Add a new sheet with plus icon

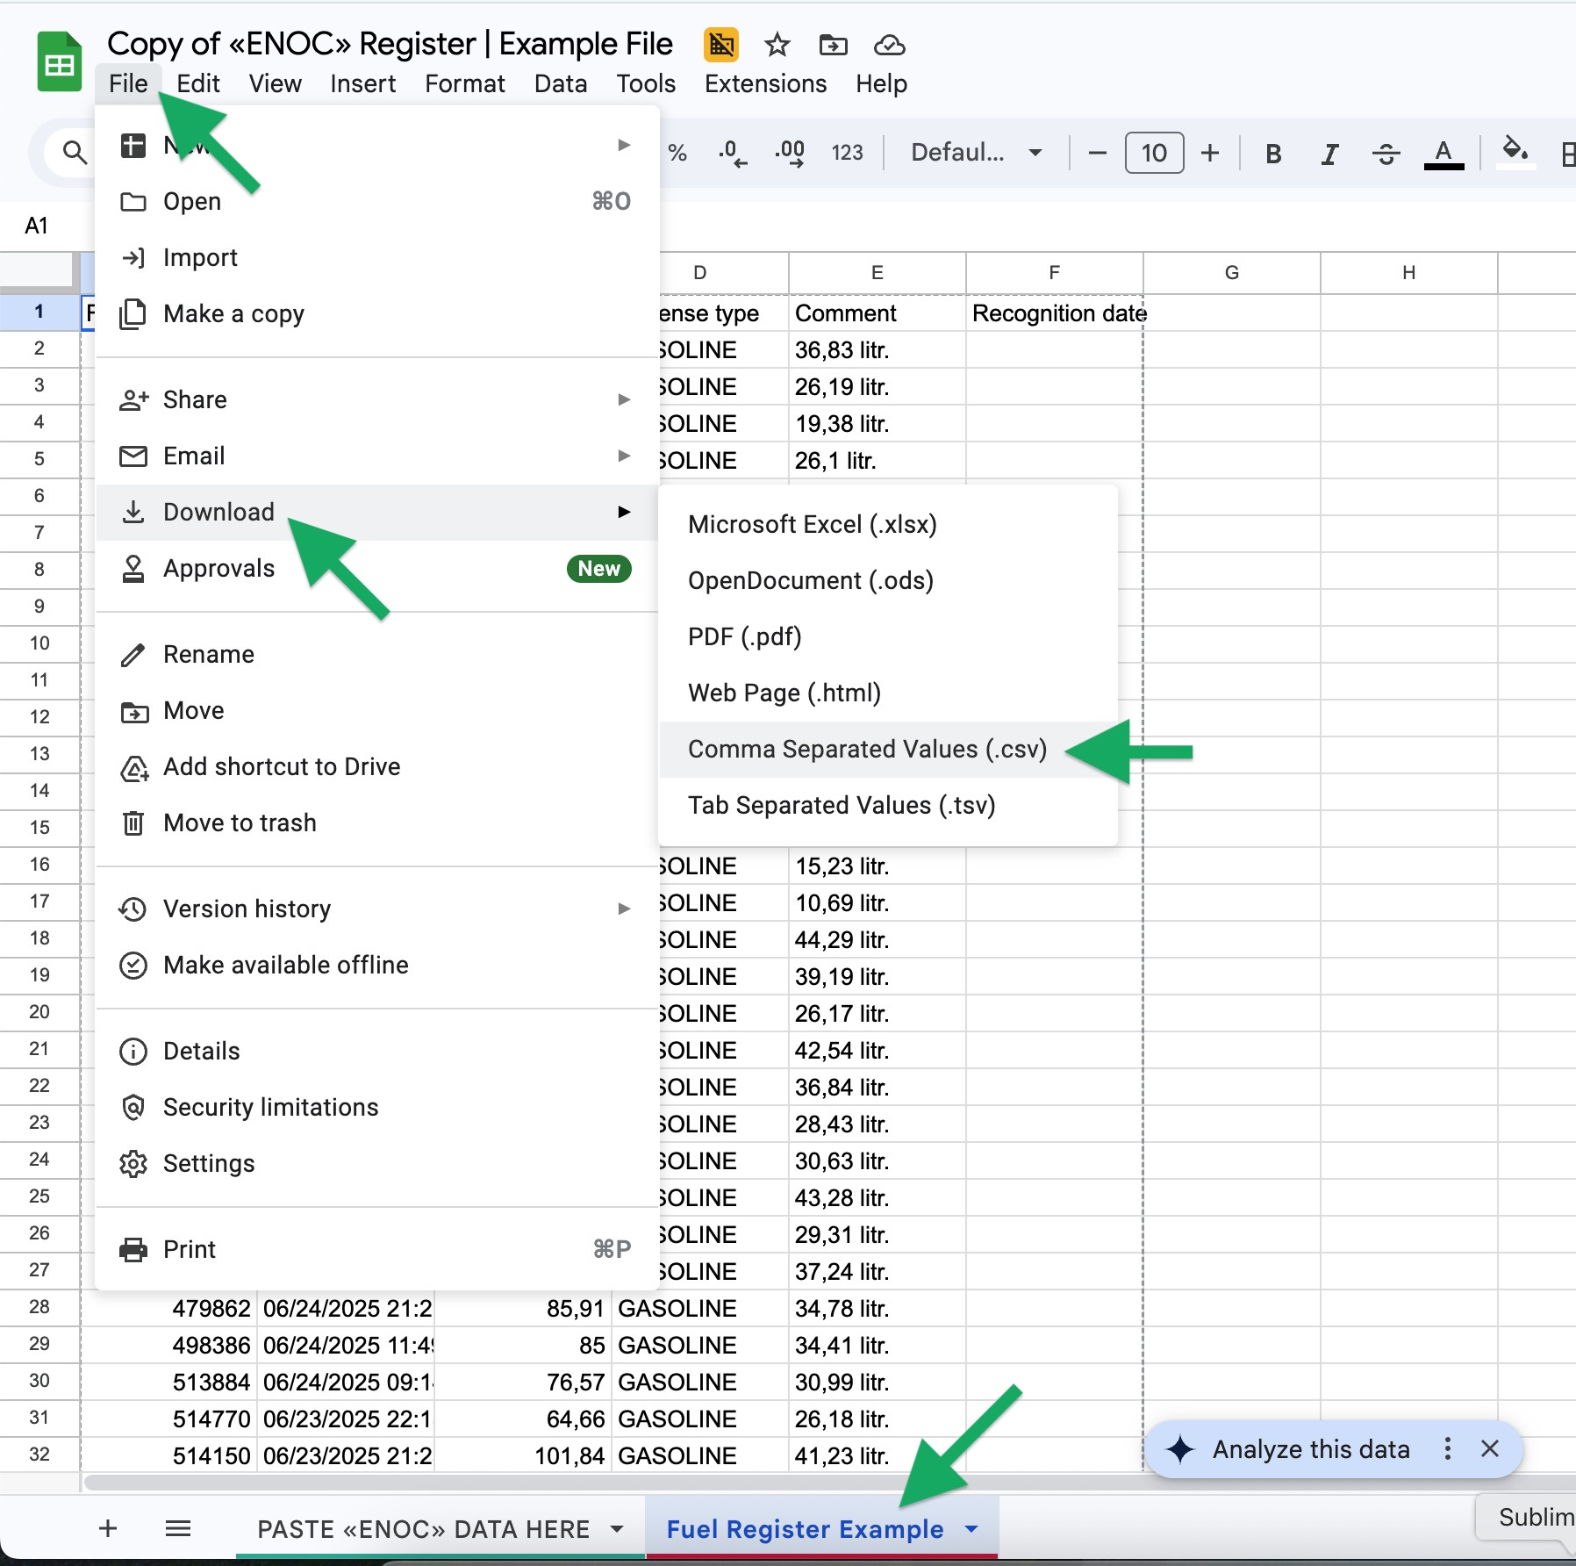108,1528
